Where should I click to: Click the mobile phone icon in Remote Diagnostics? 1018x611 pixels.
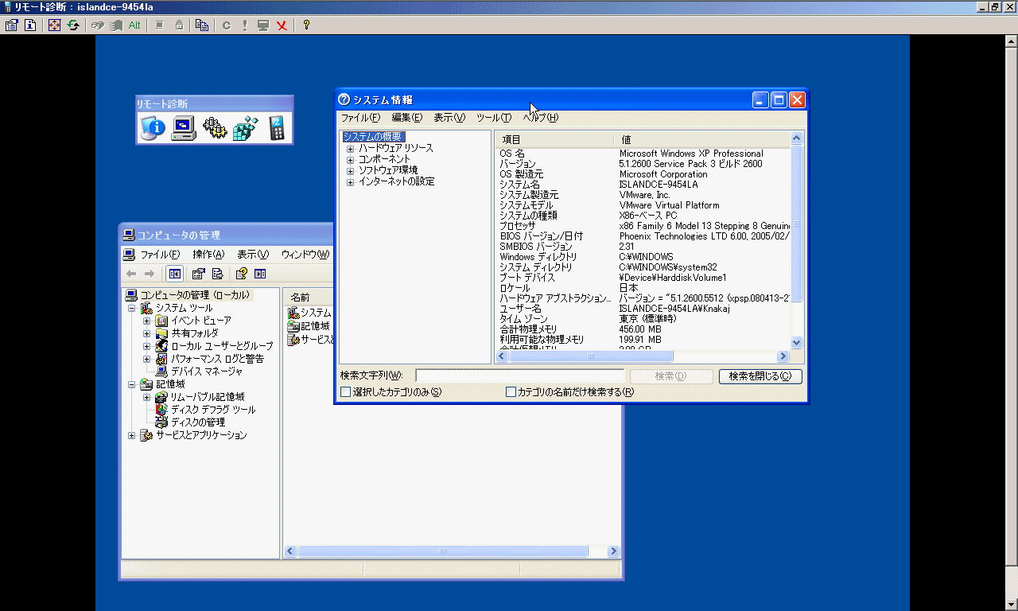click(x=276, y=127)
